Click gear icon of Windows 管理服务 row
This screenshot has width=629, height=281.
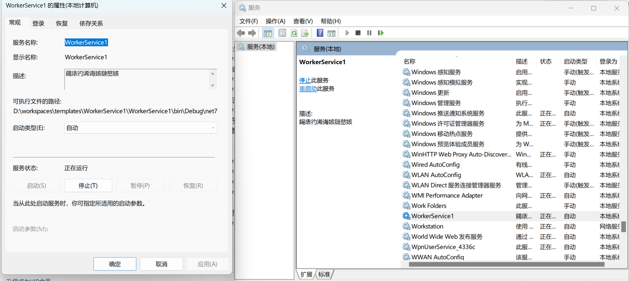(x=406, y=103)
